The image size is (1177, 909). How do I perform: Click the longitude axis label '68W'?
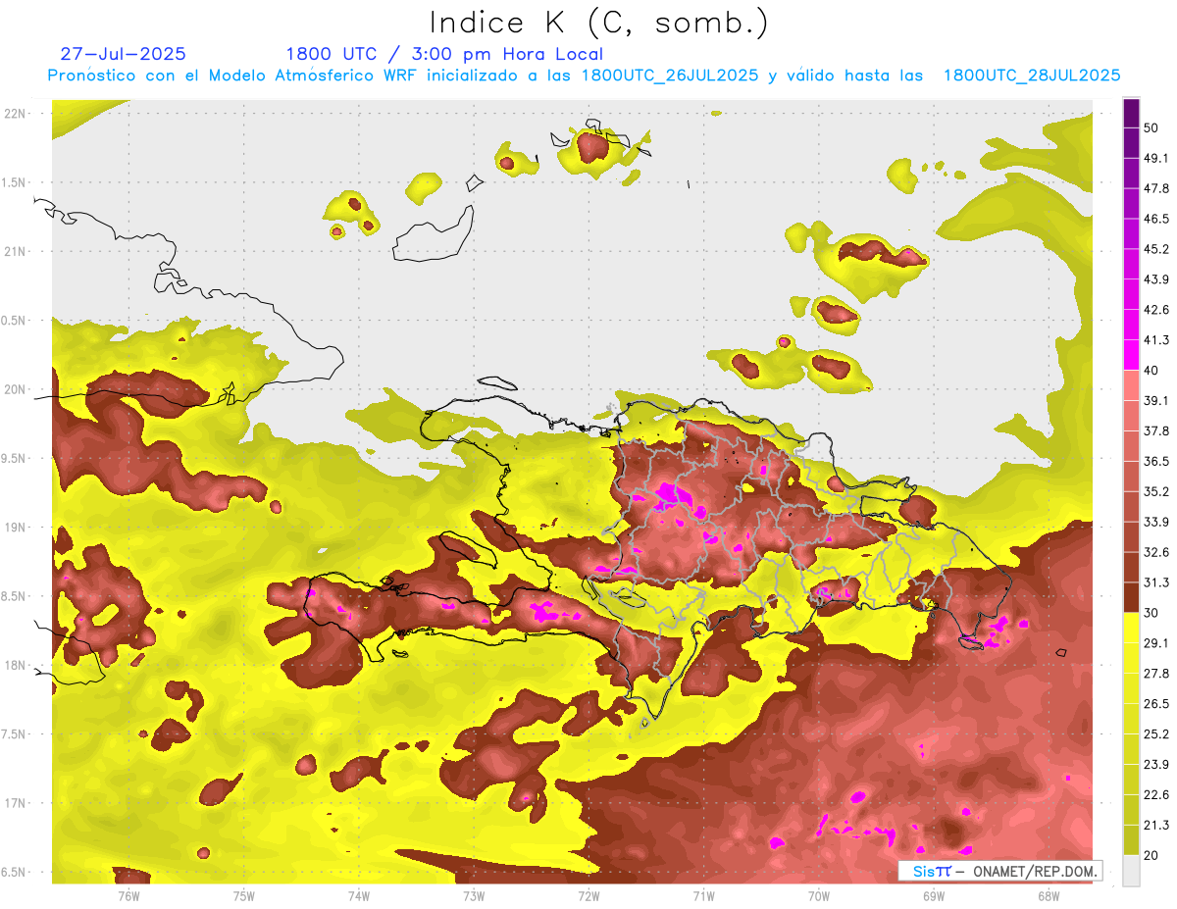[1049, 896]
